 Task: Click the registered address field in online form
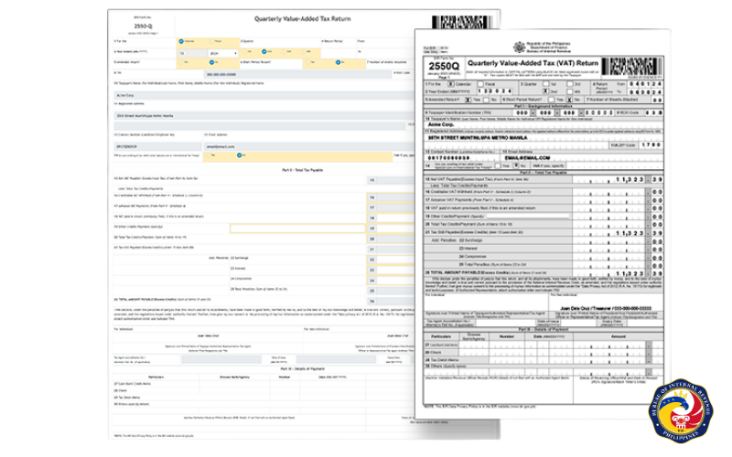point(183,114)
